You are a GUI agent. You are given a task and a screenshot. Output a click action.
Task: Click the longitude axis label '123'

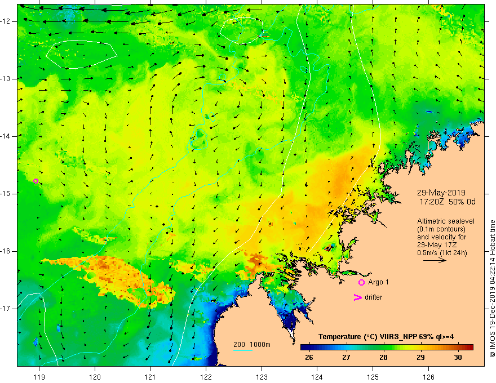(x=262, y=377)
